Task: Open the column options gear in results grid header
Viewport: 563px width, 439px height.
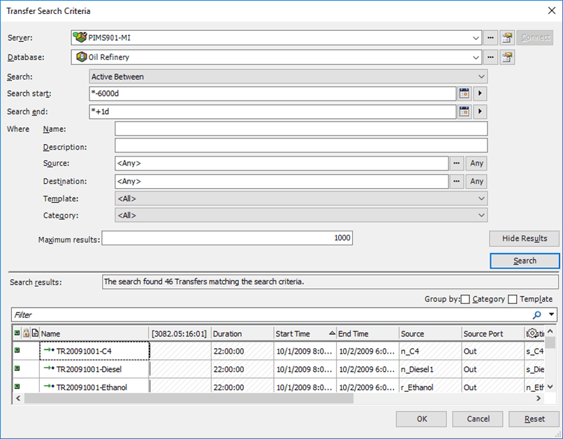Action: click(x=532, y=333)
